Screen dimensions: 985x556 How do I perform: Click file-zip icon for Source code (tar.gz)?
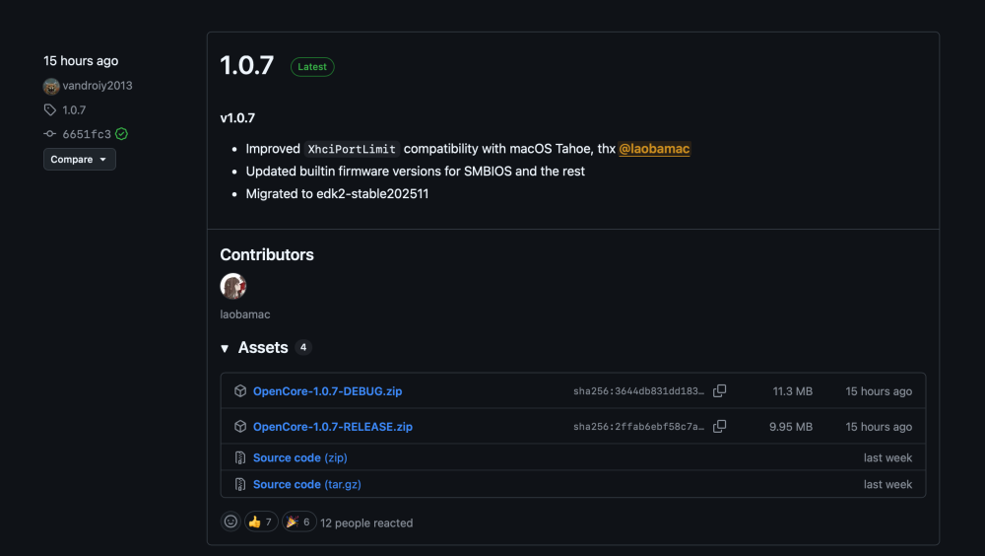pyautogui.click(x=240, y=484)
